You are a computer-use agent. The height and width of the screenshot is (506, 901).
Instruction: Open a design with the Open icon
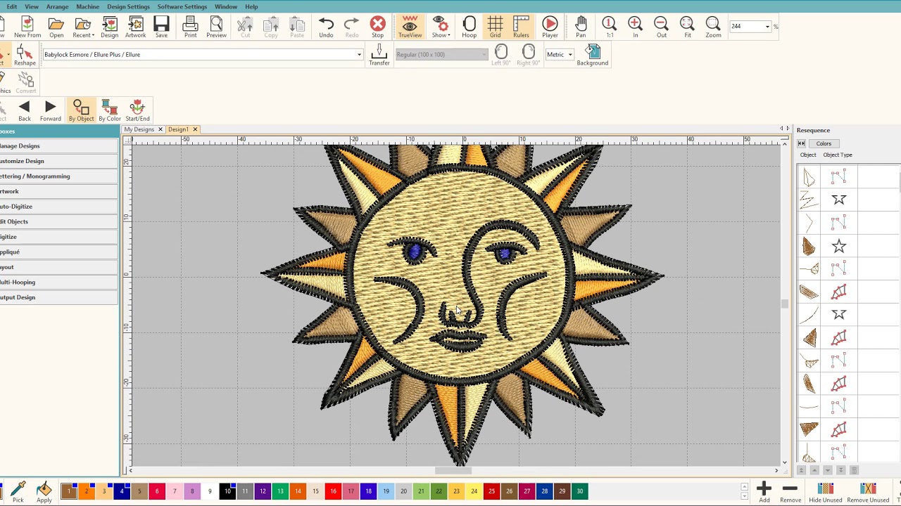click(x=56, y=27)
